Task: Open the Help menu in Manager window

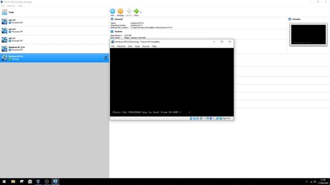Action: tap(20, 6)
